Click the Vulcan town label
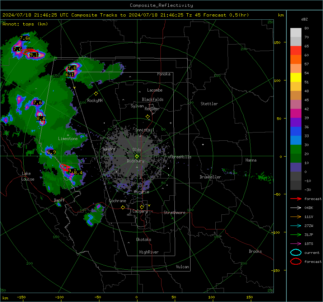Image resolution: width=323 pixels, height=302 pixels. 183,267
